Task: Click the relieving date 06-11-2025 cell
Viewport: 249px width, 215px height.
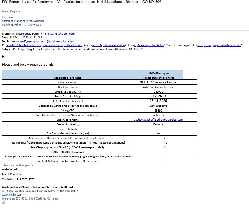Action: coord(158,101)
